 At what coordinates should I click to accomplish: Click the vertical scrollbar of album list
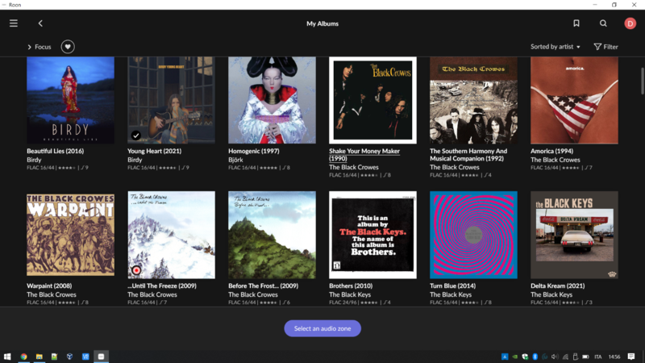(642, 81)
